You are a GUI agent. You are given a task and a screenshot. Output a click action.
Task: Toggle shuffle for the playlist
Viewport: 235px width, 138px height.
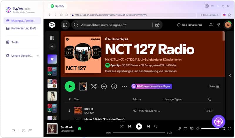(94, 86)
